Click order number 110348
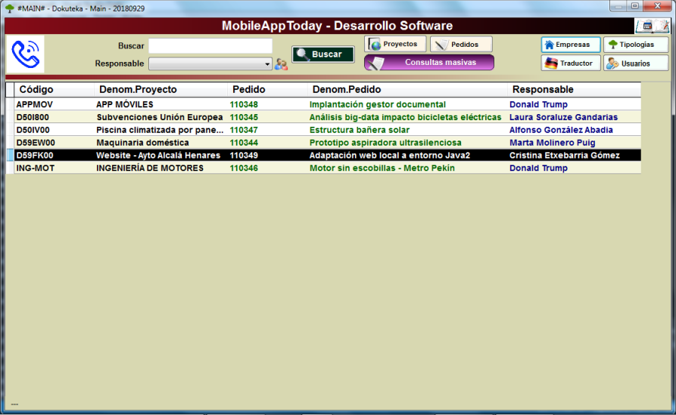Screen dimensions: 676x415 244,104
